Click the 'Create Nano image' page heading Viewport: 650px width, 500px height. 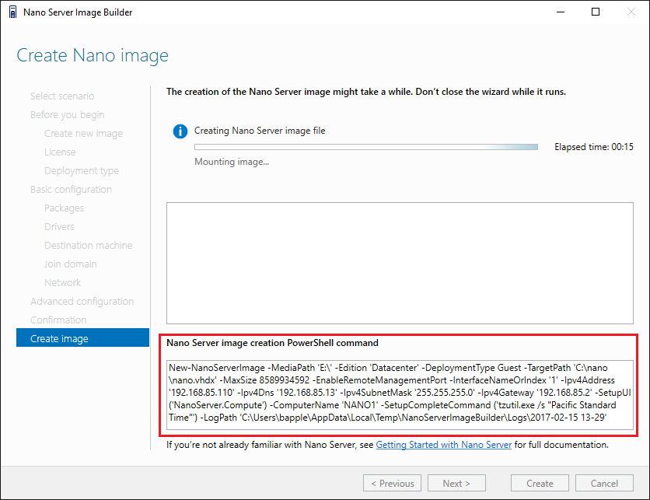coord(93,55)
